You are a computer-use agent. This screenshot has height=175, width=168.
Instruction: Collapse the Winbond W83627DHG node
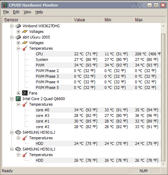(x=12, y=26)
